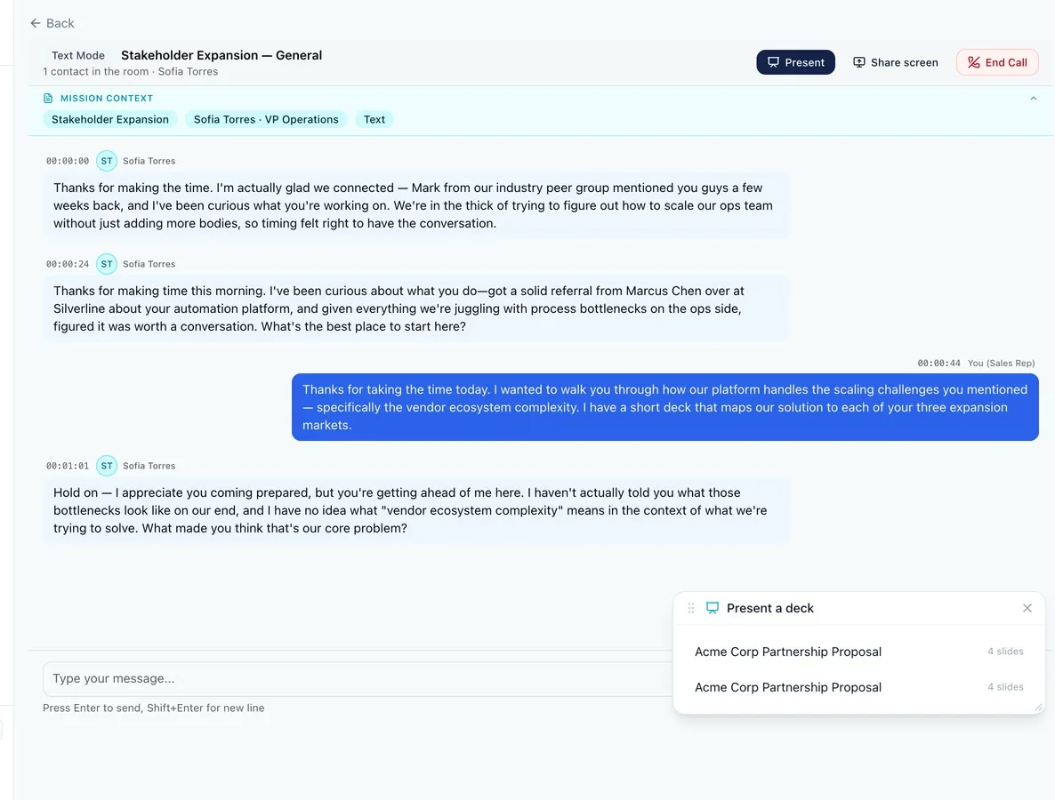Grab the drag handle on deck panel
Image resolution: width=1055 pixels, height=800 pixels.
click(x=691, y=608)
